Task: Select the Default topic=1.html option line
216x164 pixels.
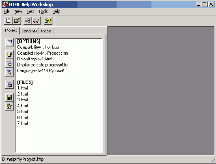Action: (35, 59)
